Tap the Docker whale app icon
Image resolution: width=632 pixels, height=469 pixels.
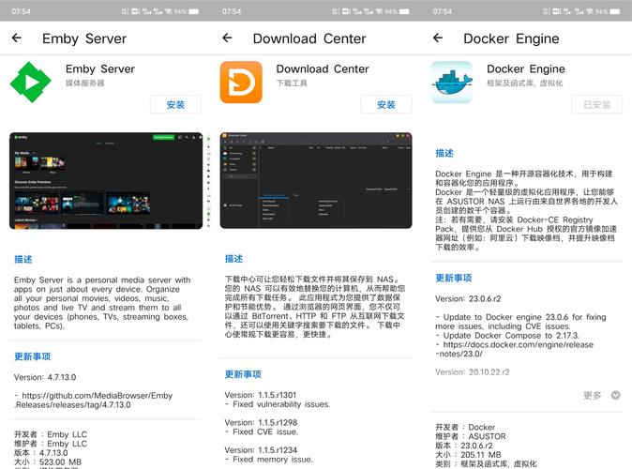[452, 82]
